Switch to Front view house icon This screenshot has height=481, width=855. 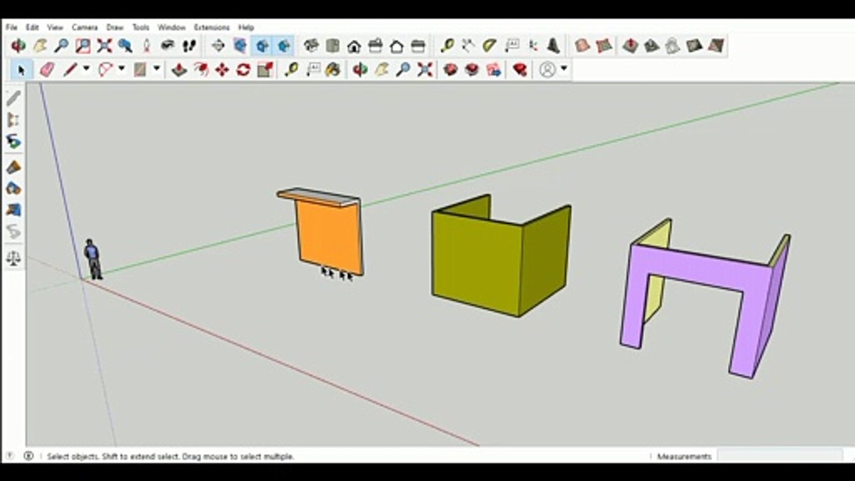point(354,45)
